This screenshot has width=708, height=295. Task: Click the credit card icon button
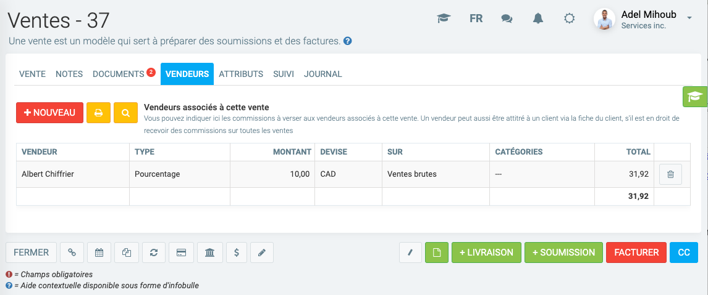pyautogui.click(x=182, y=253)
